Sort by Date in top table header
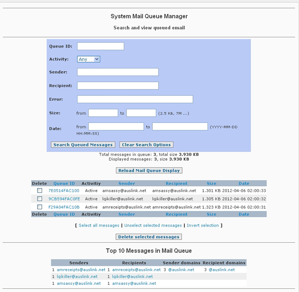 click(x=244, y=184)
